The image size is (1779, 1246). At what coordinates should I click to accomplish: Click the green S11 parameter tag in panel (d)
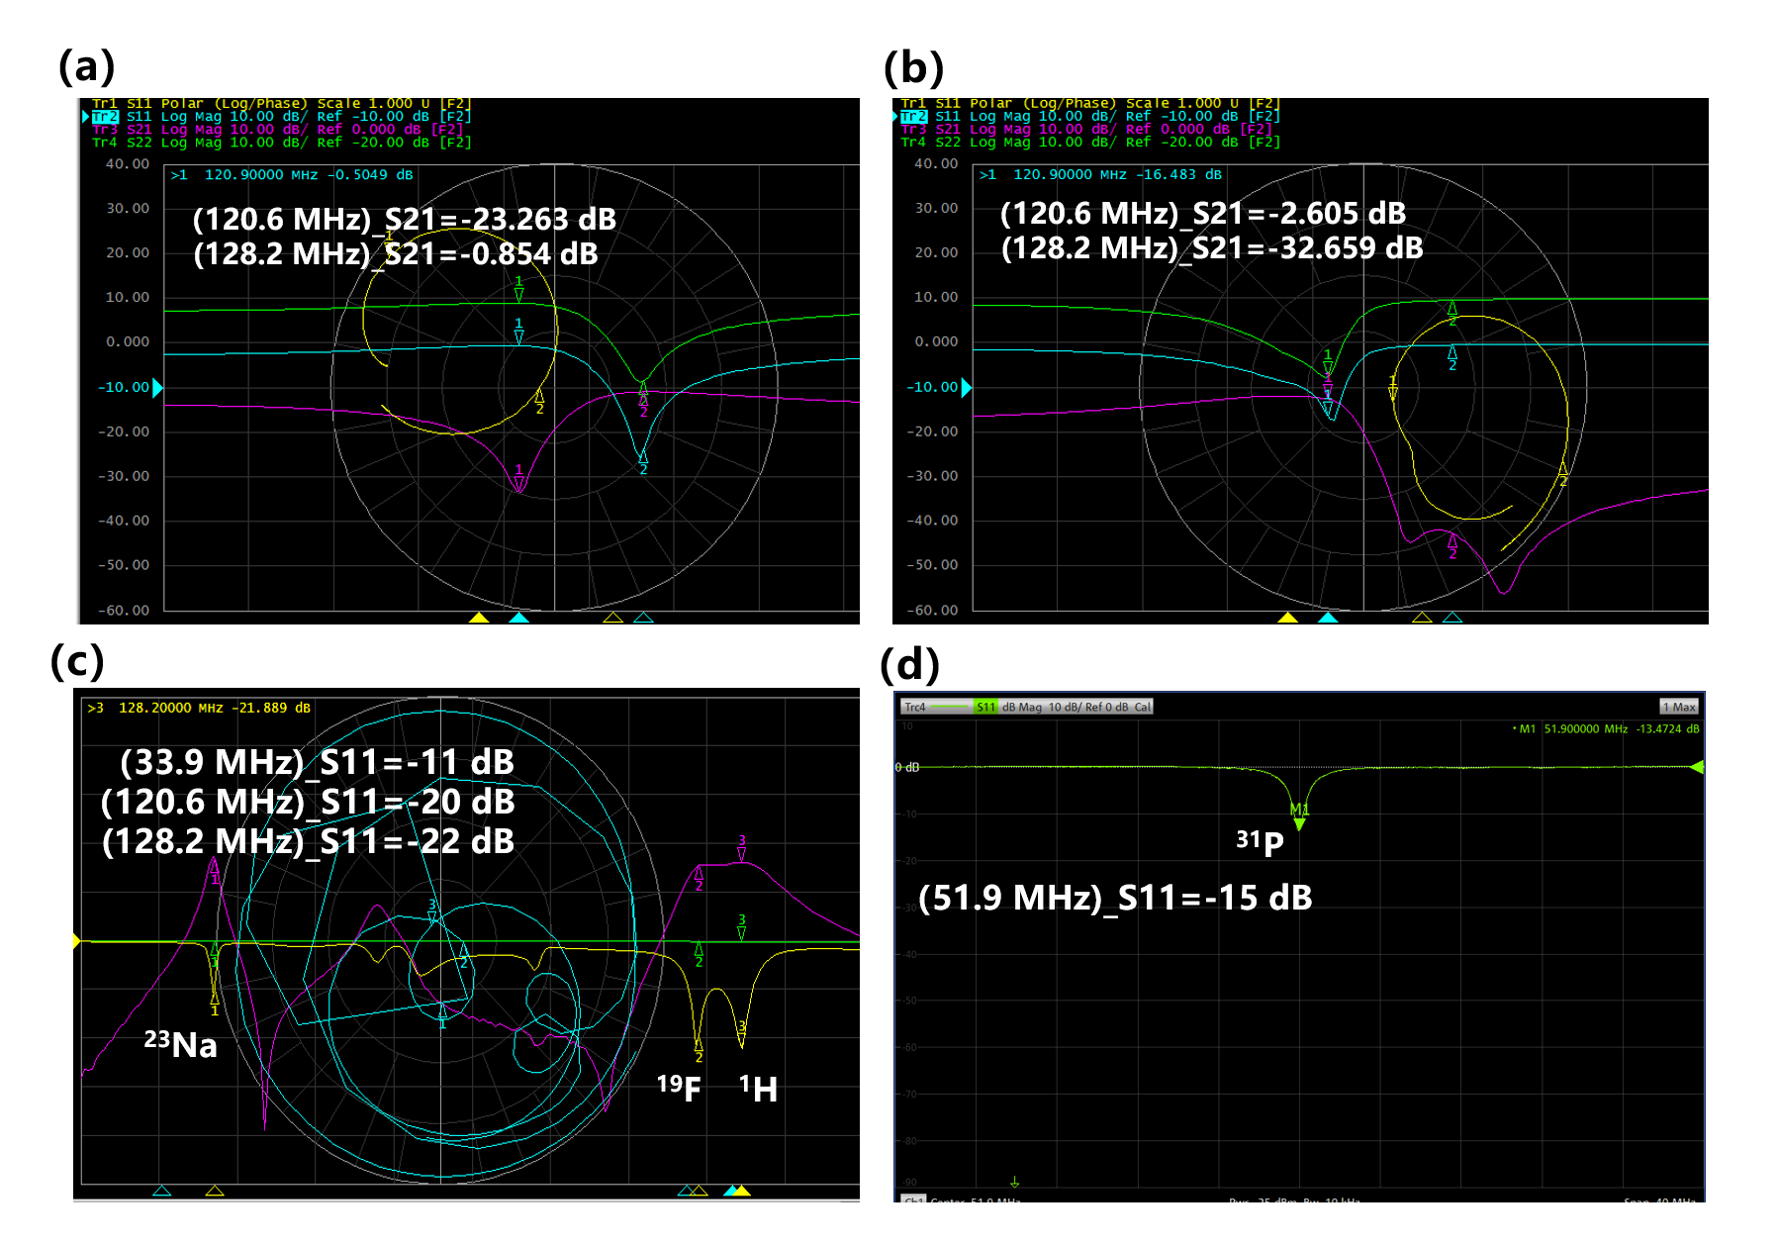pyautogui.click(x=985, y=707)
